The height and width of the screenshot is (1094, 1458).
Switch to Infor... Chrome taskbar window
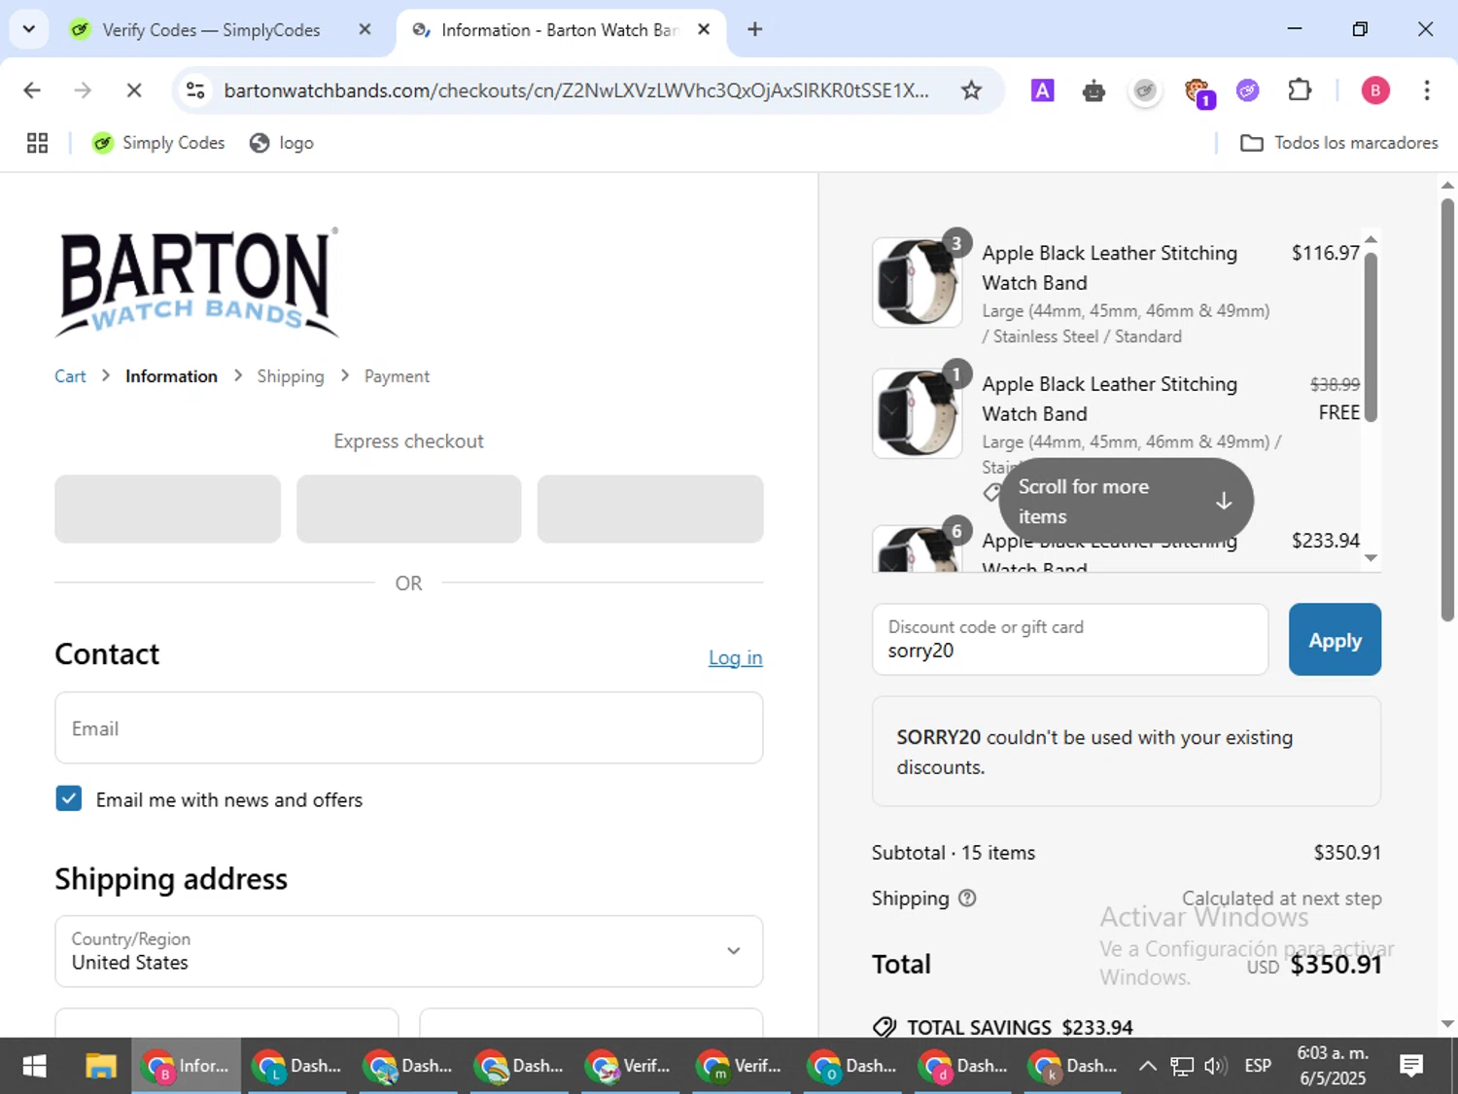[187, 1067]
